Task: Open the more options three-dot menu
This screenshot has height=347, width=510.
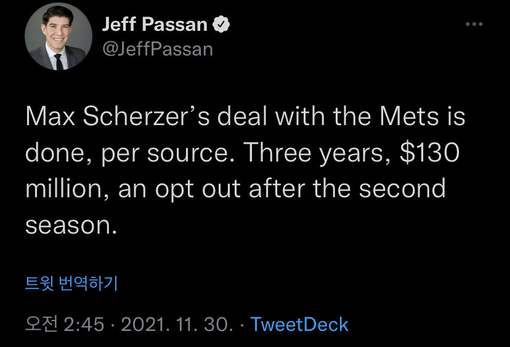Action: [x=474, y=24]
